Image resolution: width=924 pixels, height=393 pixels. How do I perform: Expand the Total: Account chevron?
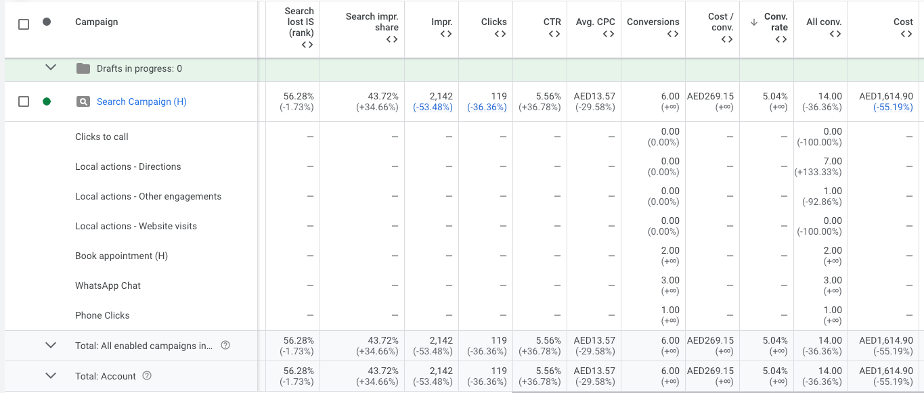[x=50, y=375]
